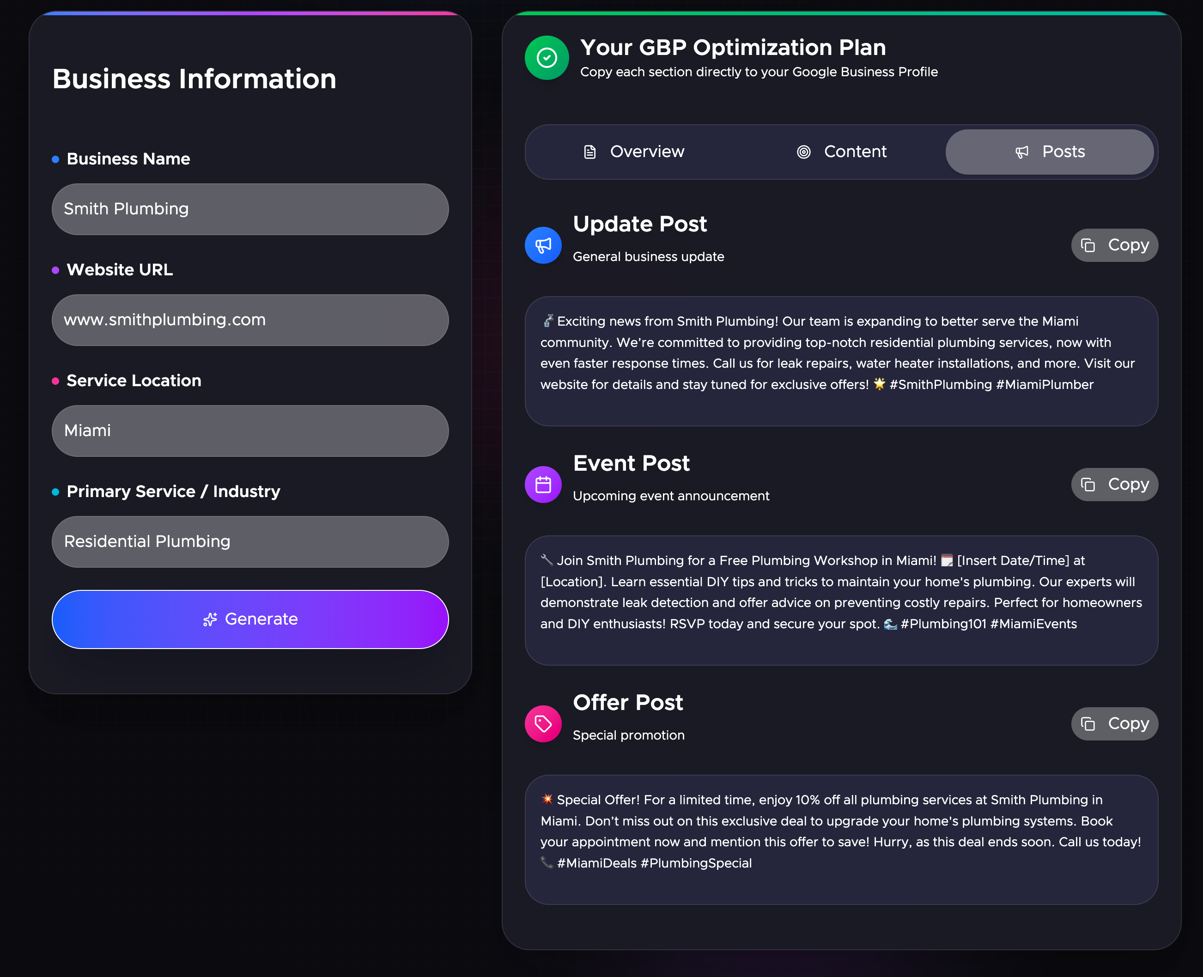
Task: Click into the Business Name field
Action: pos(250,209)
